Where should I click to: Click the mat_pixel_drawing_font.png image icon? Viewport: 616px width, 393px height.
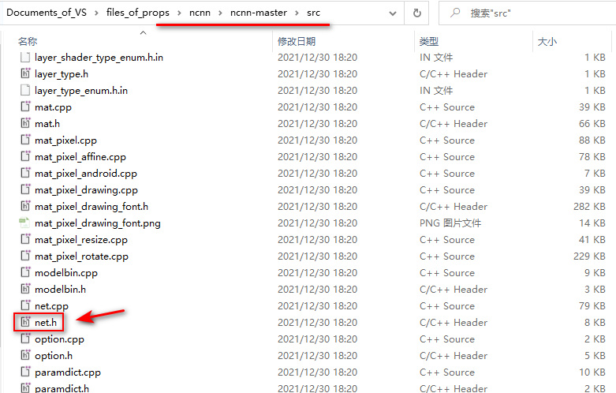pos(24,223)
